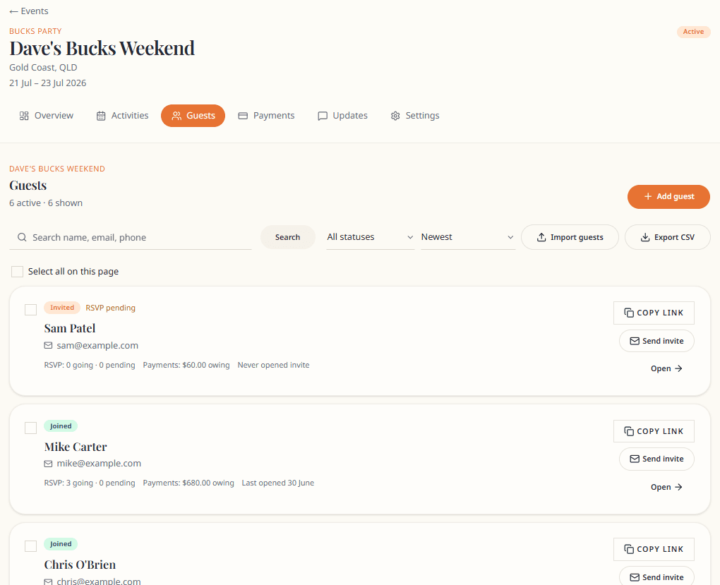This screenshot has width=720, height=585.
Task: Click the Joined badge on Chris O'Brien
Action: (x=61, y=544)
